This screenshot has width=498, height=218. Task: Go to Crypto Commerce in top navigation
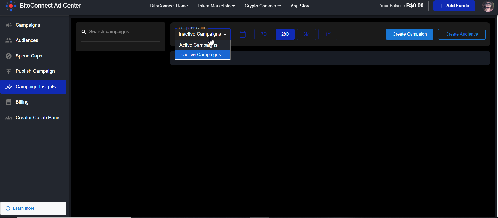pos(263,6)
